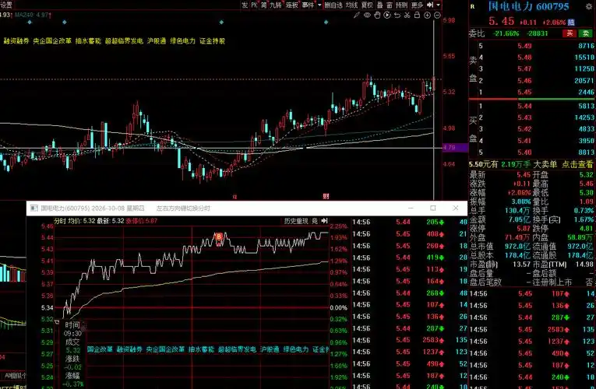Click the intraday window app icon

point(34,208)
